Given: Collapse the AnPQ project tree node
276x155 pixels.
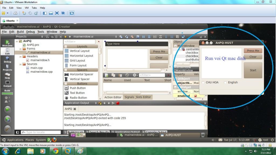Looking at the screenshot, I should (x=17, y=41).
